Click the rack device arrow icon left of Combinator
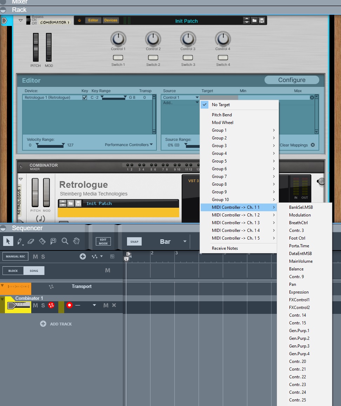 click(5, 20)
